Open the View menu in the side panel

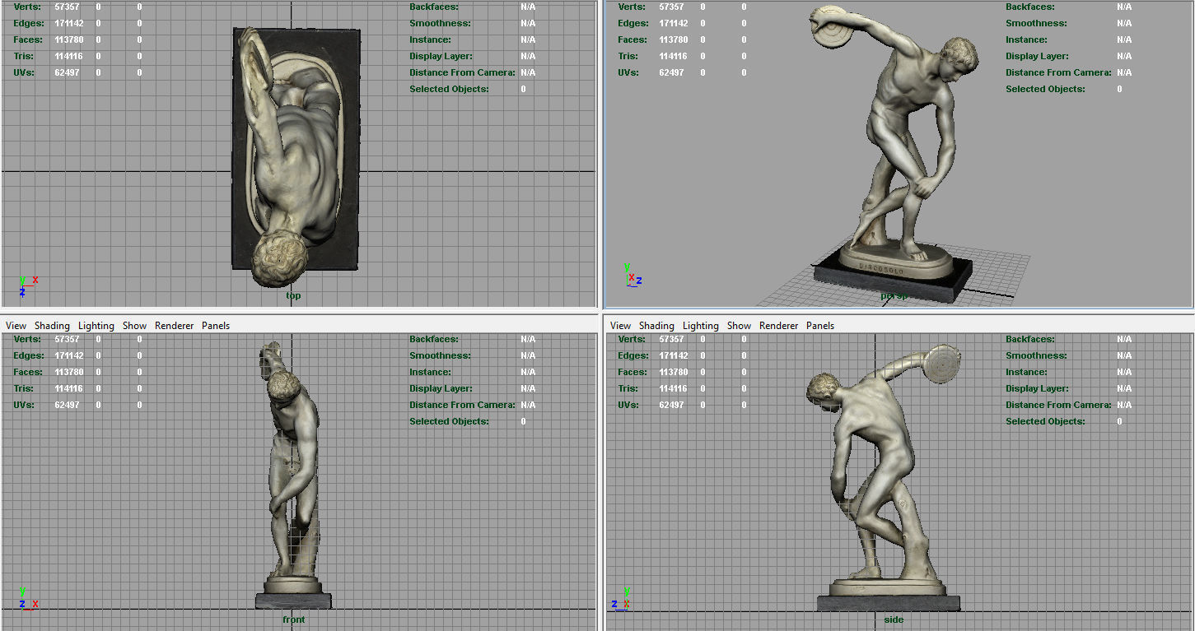(x=620, y=326)
